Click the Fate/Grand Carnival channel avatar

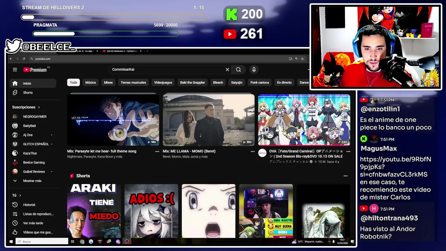pos(262,153)
